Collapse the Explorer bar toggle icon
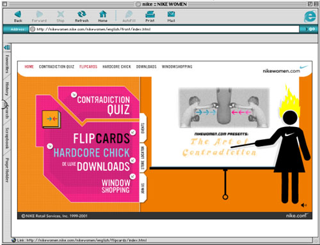Screen dimensions: 320x245 coord(7,47)
